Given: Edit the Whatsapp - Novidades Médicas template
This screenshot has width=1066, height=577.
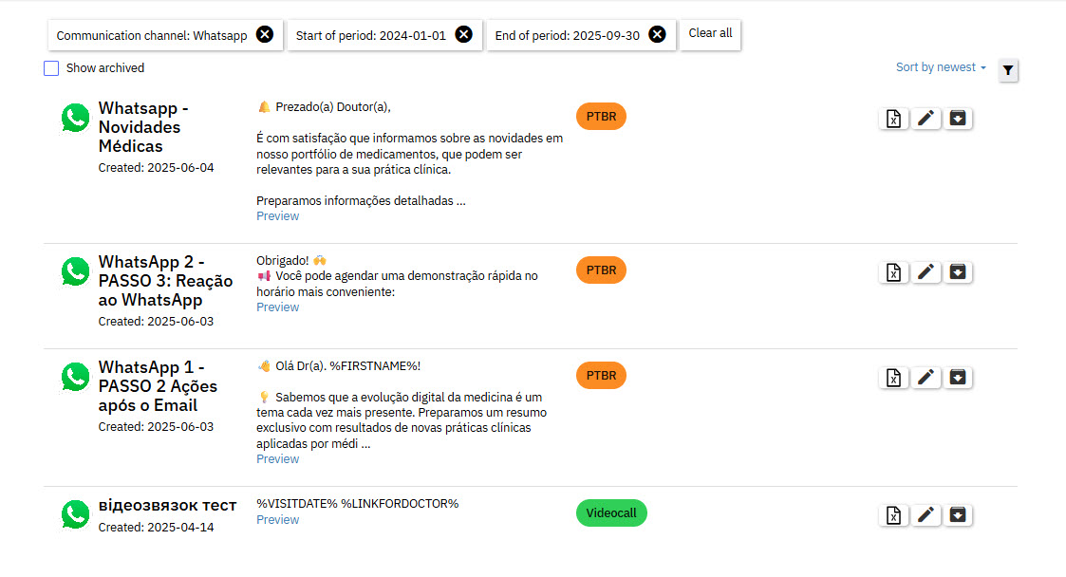Looking at the screenshot, I should click(x=926, y=119).
